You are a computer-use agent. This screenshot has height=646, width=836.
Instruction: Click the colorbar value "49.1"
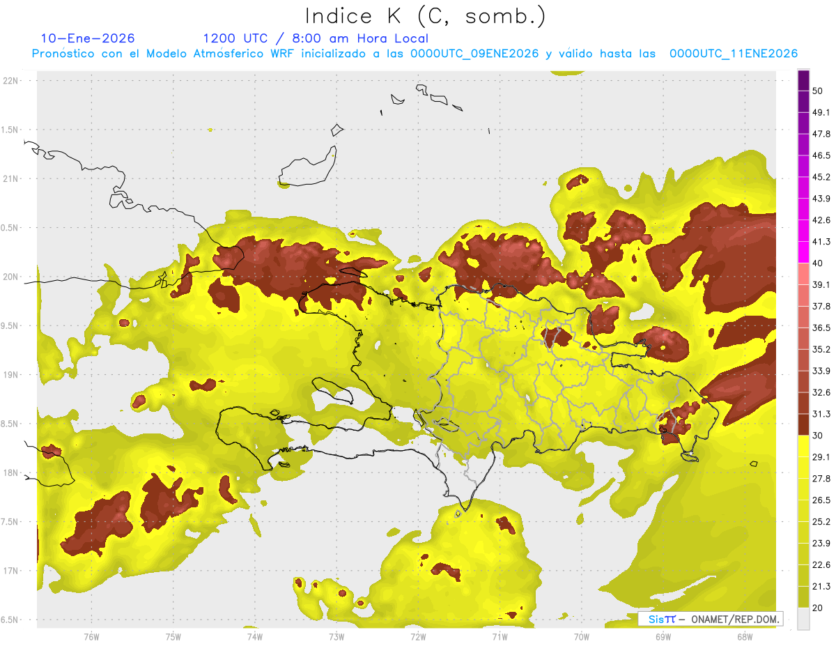821,112
